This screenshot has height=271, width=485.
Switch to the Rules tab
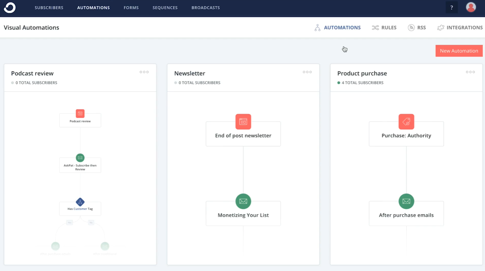pos(384,28)
